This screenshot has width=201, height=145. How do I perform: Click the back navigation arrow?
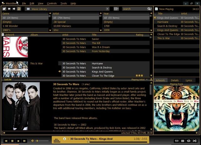pyautogui.click(x=9, y=9)
